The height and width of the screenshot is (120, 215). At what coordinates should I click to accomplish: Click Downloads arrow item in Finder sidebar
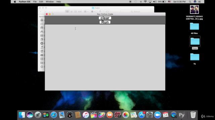click(42, 43)
